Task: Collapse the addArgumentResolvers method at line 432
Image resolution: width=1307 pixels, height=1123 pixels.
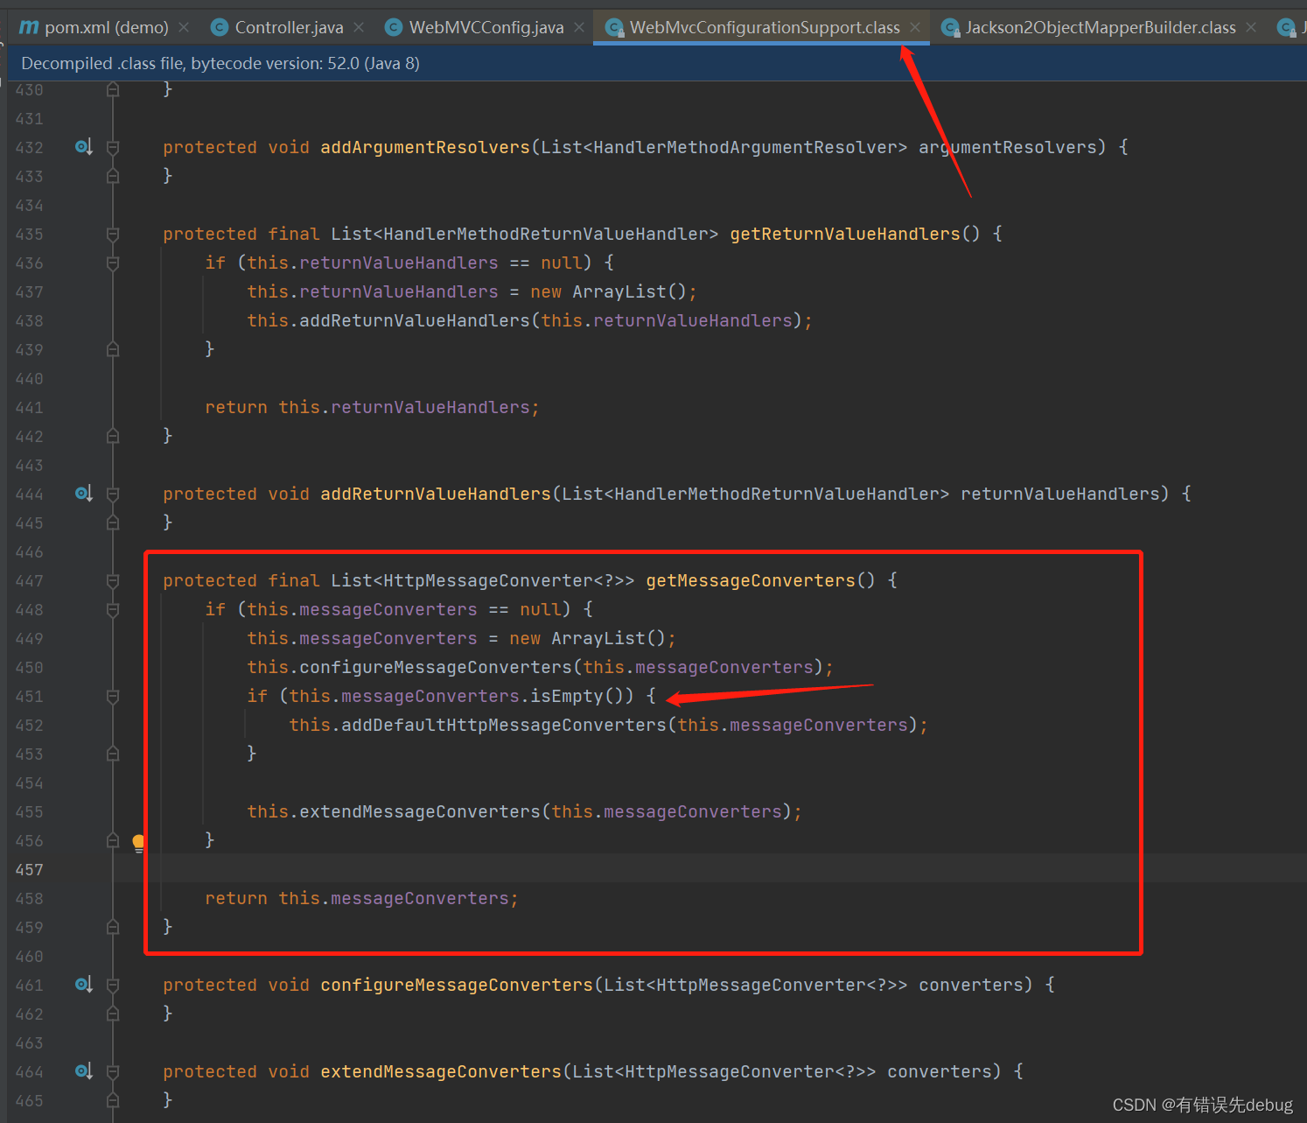Action: coord(113,147)
